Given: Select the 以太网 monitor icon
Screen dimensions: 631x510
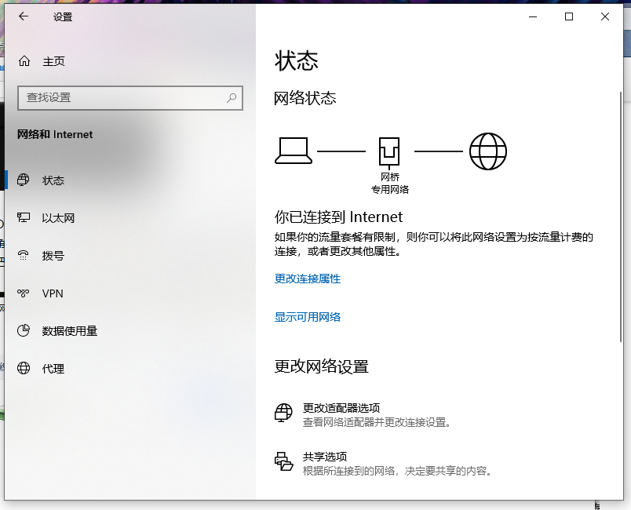Looking at the screenshot, I should point(24,217).
